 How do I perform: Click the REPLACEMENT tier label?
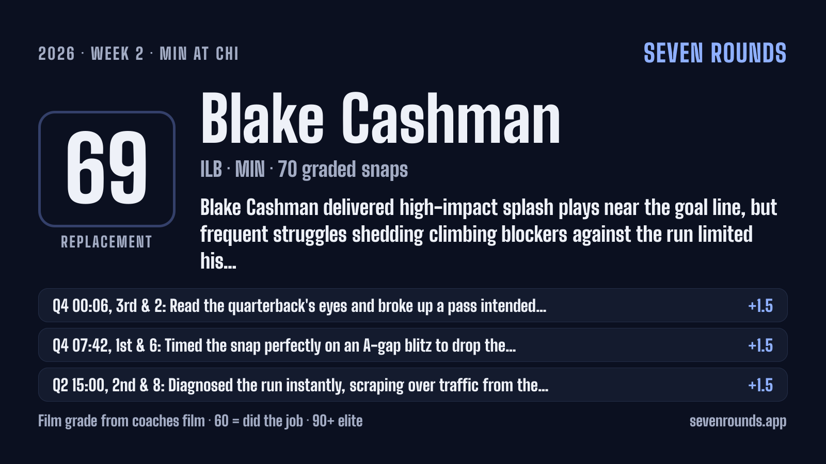point(107,242)
